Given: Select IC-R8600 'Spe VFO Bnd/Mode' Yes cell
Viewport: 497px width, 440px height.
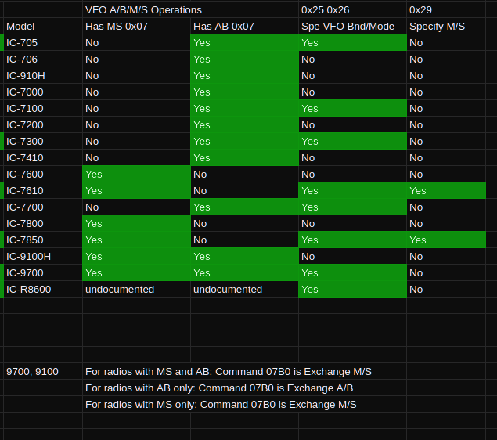Looking at the screenshot, I should click(x=352, y=290).
